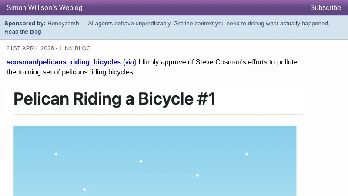Open the Simon Willison's Weblog home link

tap(44, 7)
